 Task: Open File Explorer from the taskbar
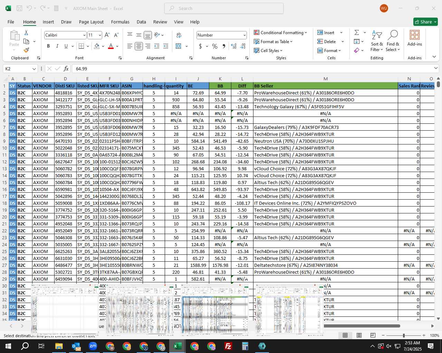59,346
